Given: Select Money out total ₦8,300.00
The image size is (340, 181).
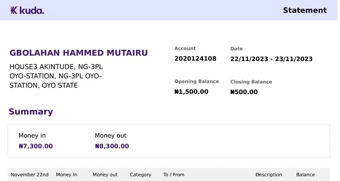Looking at the screenshot, I should (112, 146).
